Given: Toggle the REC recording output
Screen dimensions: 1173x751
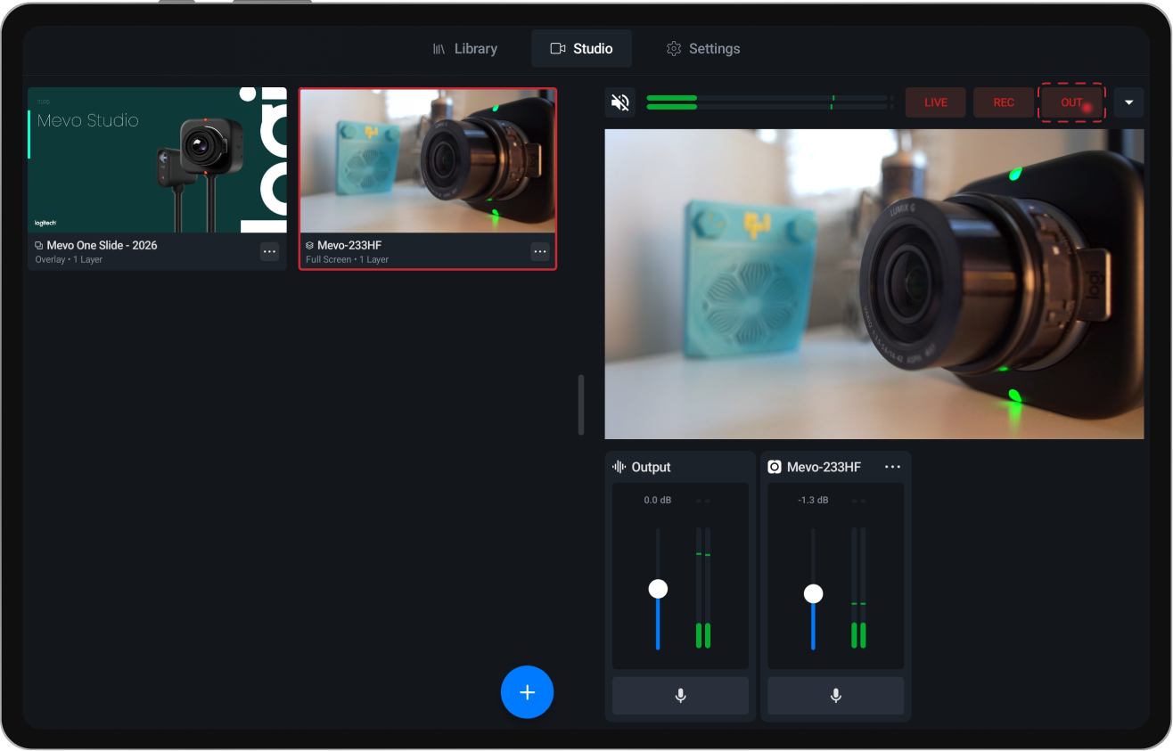Looking at the screenshot, I should point(1004,102).
